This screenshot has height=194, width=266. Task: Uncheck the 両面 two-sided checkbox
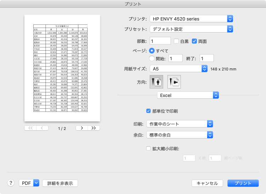pos(194,41)
